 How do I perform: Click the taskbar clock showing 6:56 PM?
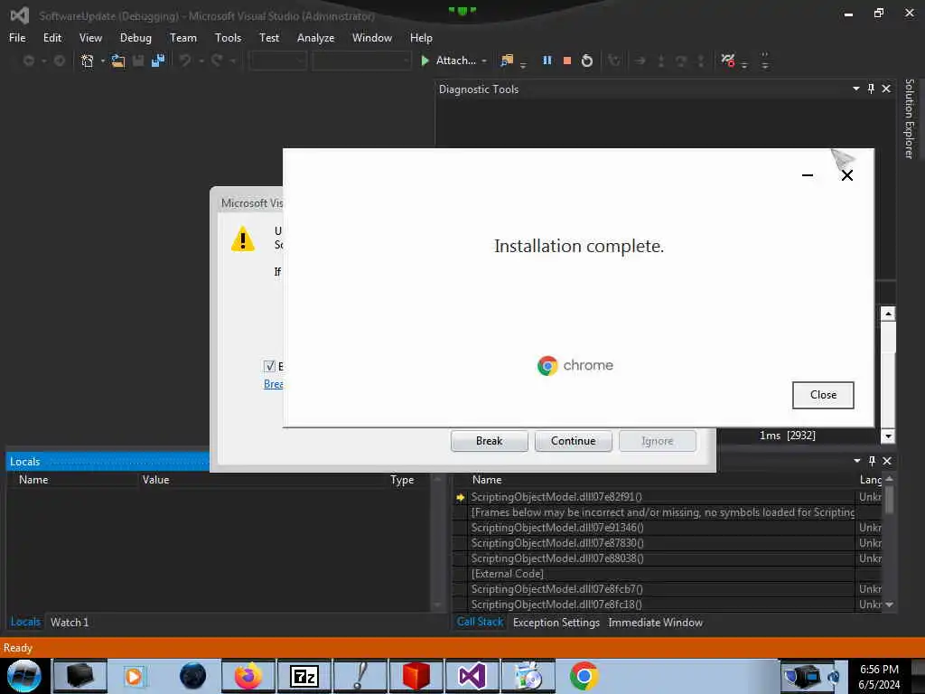pos(879,676)
